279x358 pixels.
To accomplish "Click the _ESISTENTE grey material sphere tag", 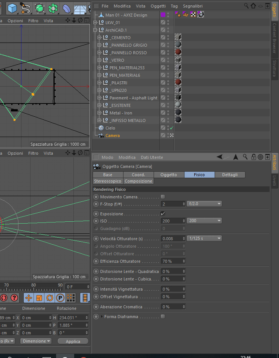I will [178, 105].
